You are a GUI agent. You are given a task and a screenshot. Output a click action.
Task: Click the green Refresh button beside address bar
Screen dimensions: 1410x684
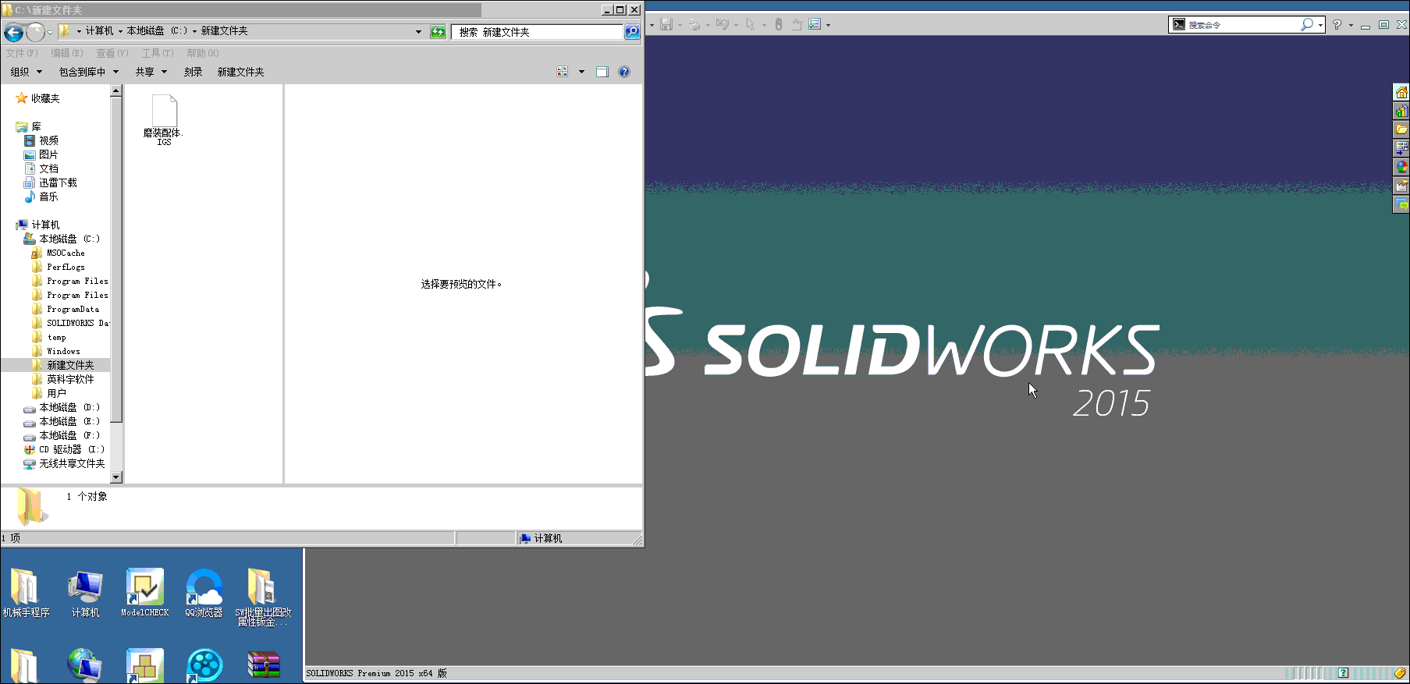(x=438, y=31)
